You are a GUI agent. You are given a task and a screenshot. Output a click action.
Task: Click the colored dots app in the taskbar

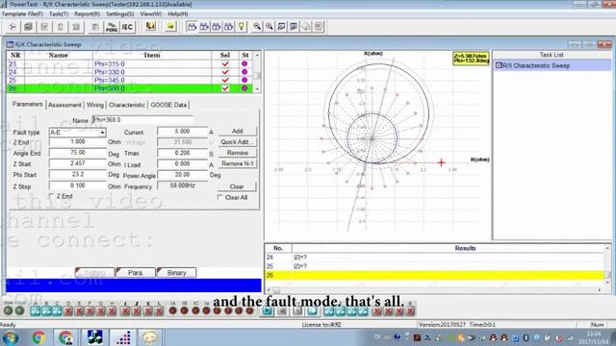tap(123, 337)
